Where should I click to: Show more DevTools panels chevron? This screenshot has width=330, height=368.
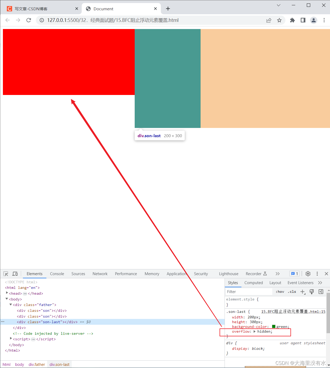pos(278,274)
